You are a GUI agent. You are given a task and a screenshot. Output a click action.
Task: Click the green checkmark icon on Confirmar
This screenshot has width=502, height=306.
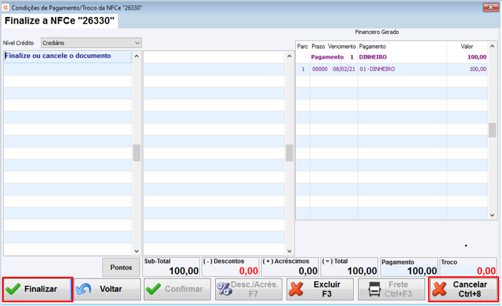point(153,289)
